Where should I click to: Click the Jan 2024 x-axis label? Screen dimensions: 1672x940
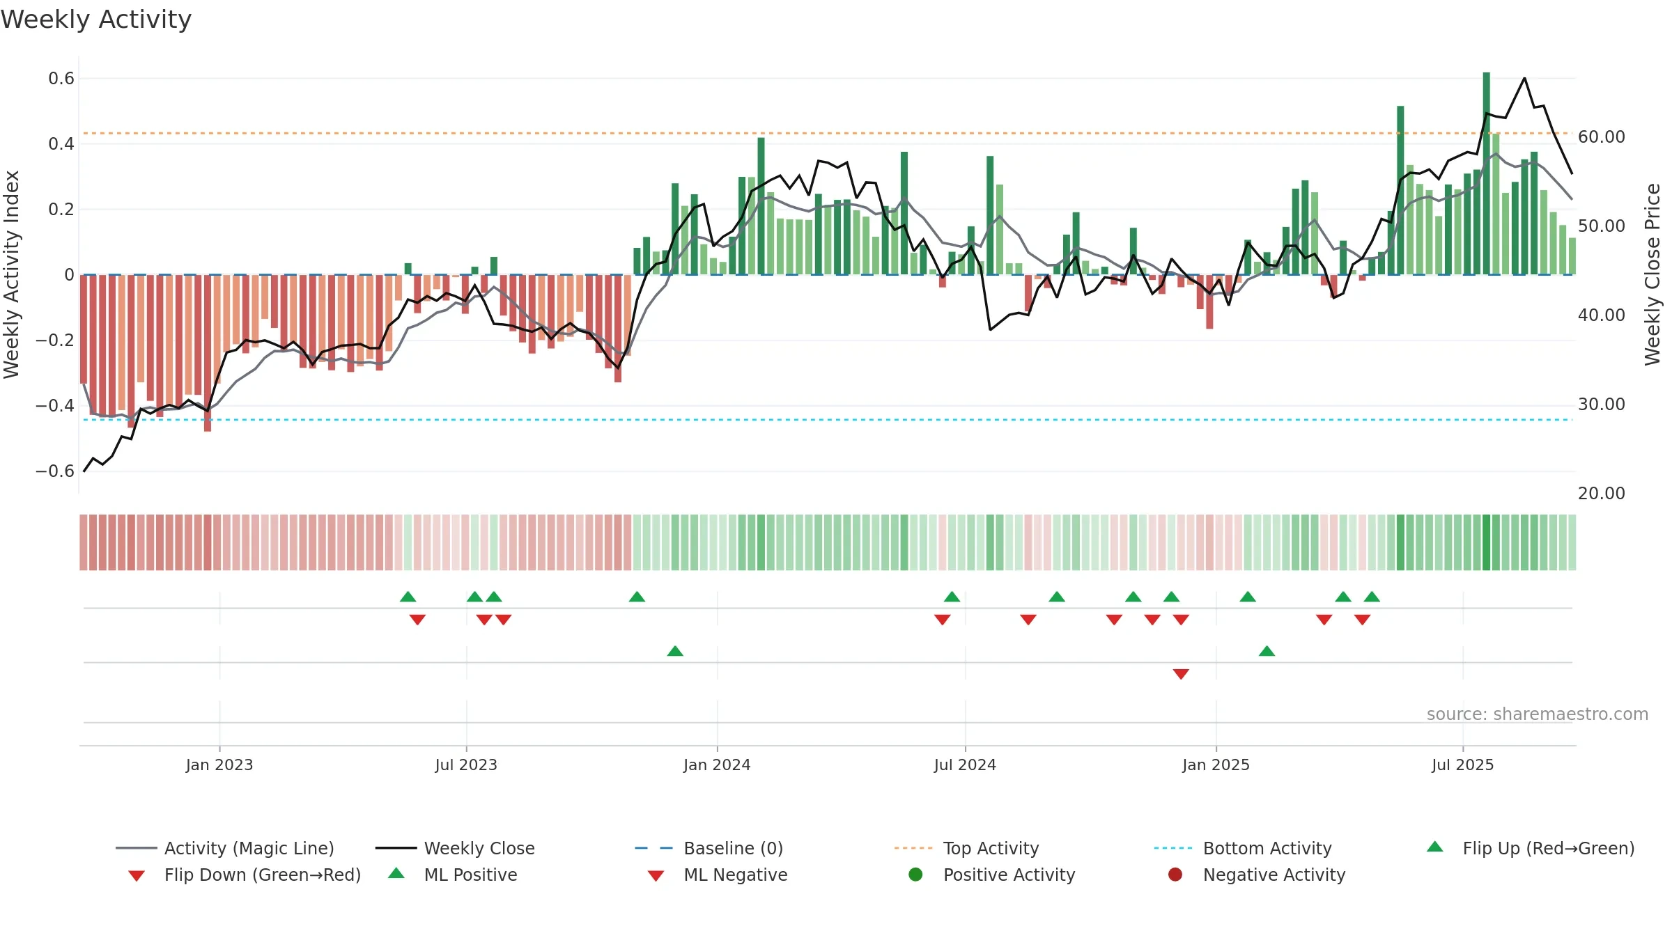[x=717, y=765]
